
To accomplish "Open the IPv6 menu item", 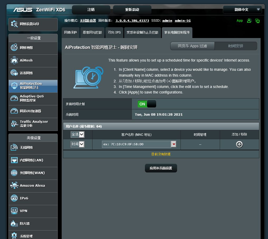I will point(33,198).
